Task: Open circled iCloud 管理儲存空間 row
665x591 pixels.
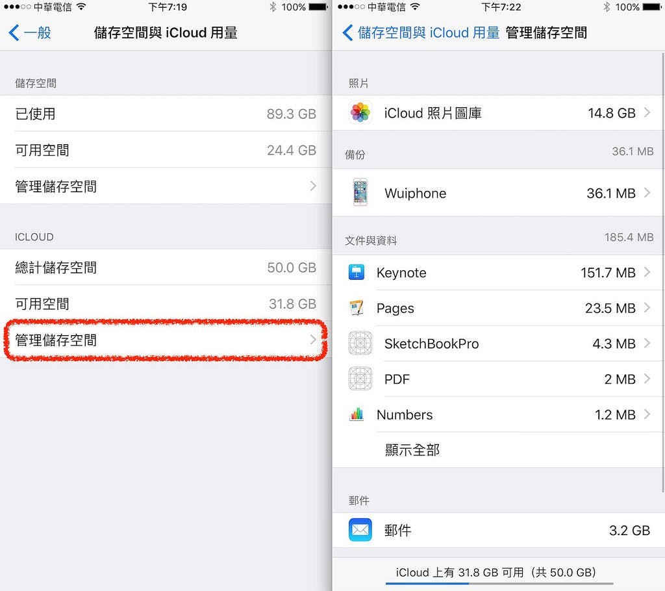Action: pyautogui.click(x=166, y=340)
